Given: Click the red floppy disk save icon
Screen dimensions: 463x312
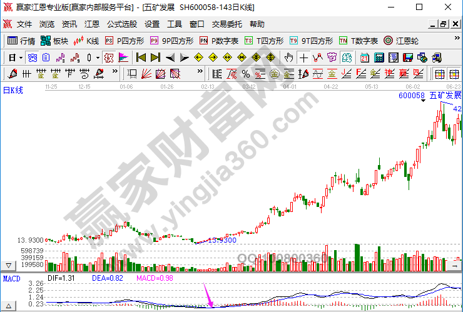Looking at the screenshot, I should (408, 58).
